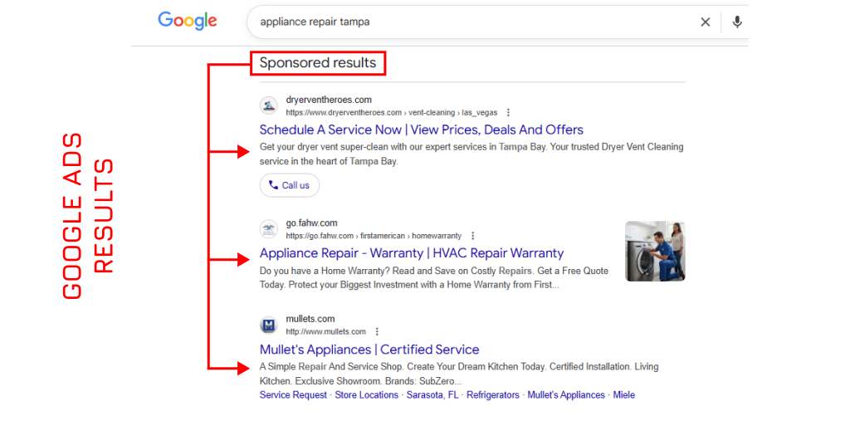Open the 'Sarasota, FL' sitelink
The image size is (850, 421).
(x=432, y=395)
